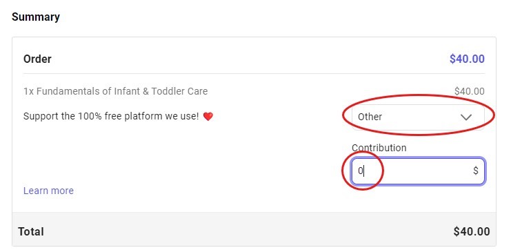Click the chevron arrow in the Other dropdown
This screenshot has width=511, height=250.
click(x=466, y=117)
